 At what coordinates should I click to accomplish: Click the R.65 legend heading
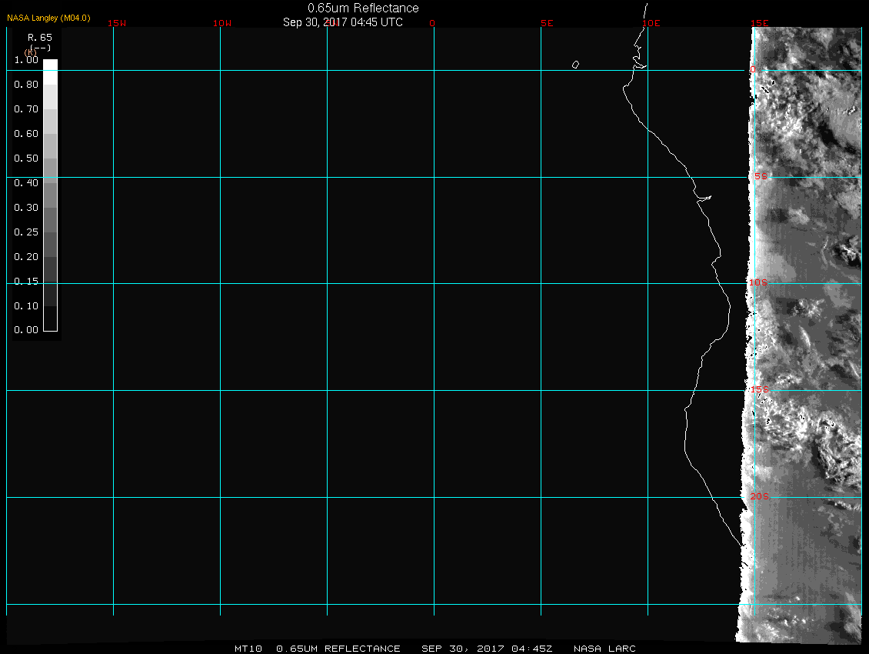click(35, 37)
